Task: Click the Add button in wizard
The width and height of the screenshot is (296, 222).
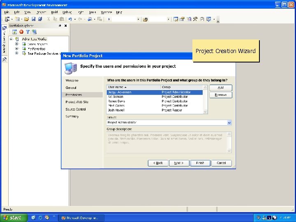Action: tap(221, 88)
